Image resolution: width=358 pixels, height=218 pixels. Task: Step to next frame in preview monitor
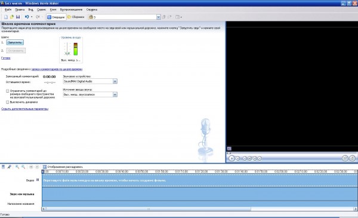click(x=255, y=158)
